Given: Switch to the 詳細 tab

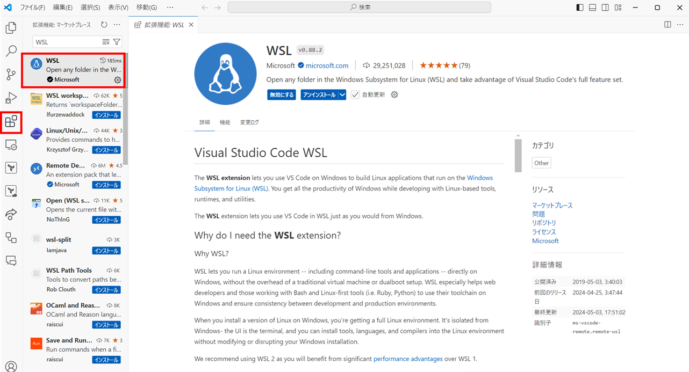Looking at the screenshot, I should pos(205,122).
